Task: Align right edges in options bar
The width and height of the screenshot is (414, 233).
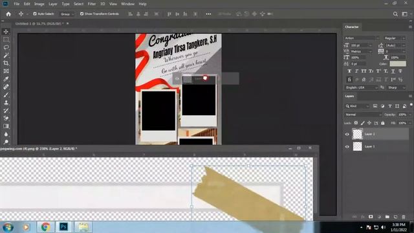Action: click(x=146, y=14)
